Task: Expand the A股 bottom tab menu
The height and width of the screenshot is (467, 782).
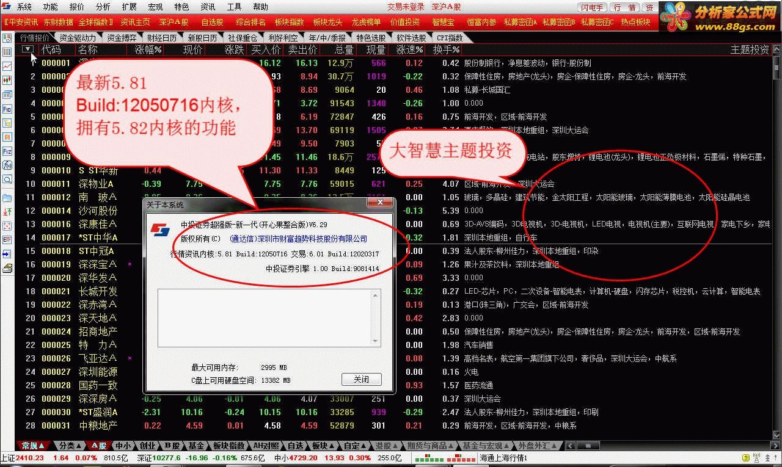Action: point(98,446)
